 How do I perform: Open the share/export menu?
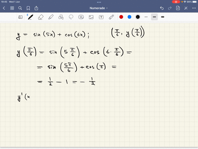(x=36, y=8)
